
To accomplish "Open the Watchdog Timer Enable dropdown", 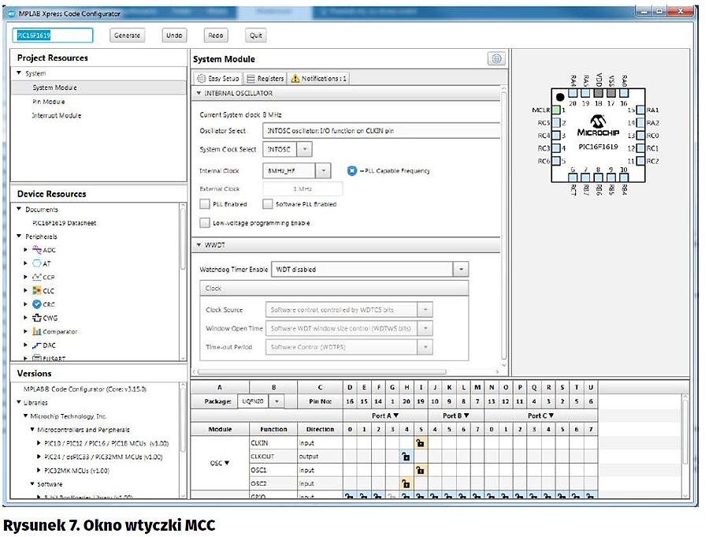I will tap(461, 270).
